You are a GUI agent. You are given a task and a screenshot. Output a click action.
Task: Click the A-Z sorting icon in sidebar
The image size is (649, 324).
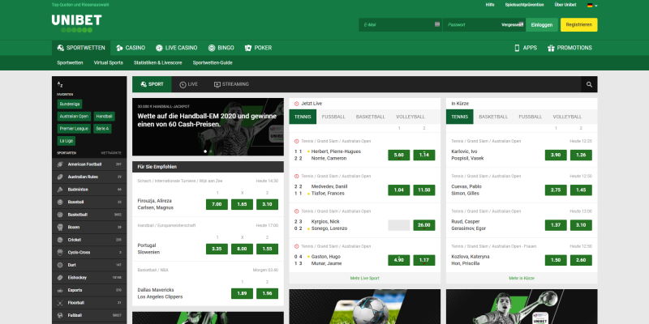60,84
